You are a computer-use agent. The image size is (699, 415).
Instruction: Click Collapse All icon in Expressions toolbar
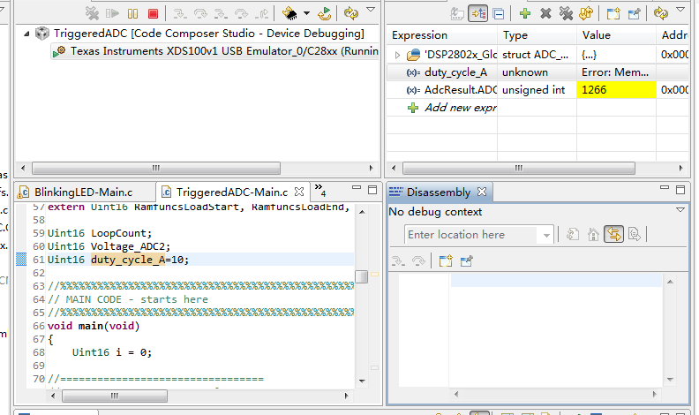499,14
